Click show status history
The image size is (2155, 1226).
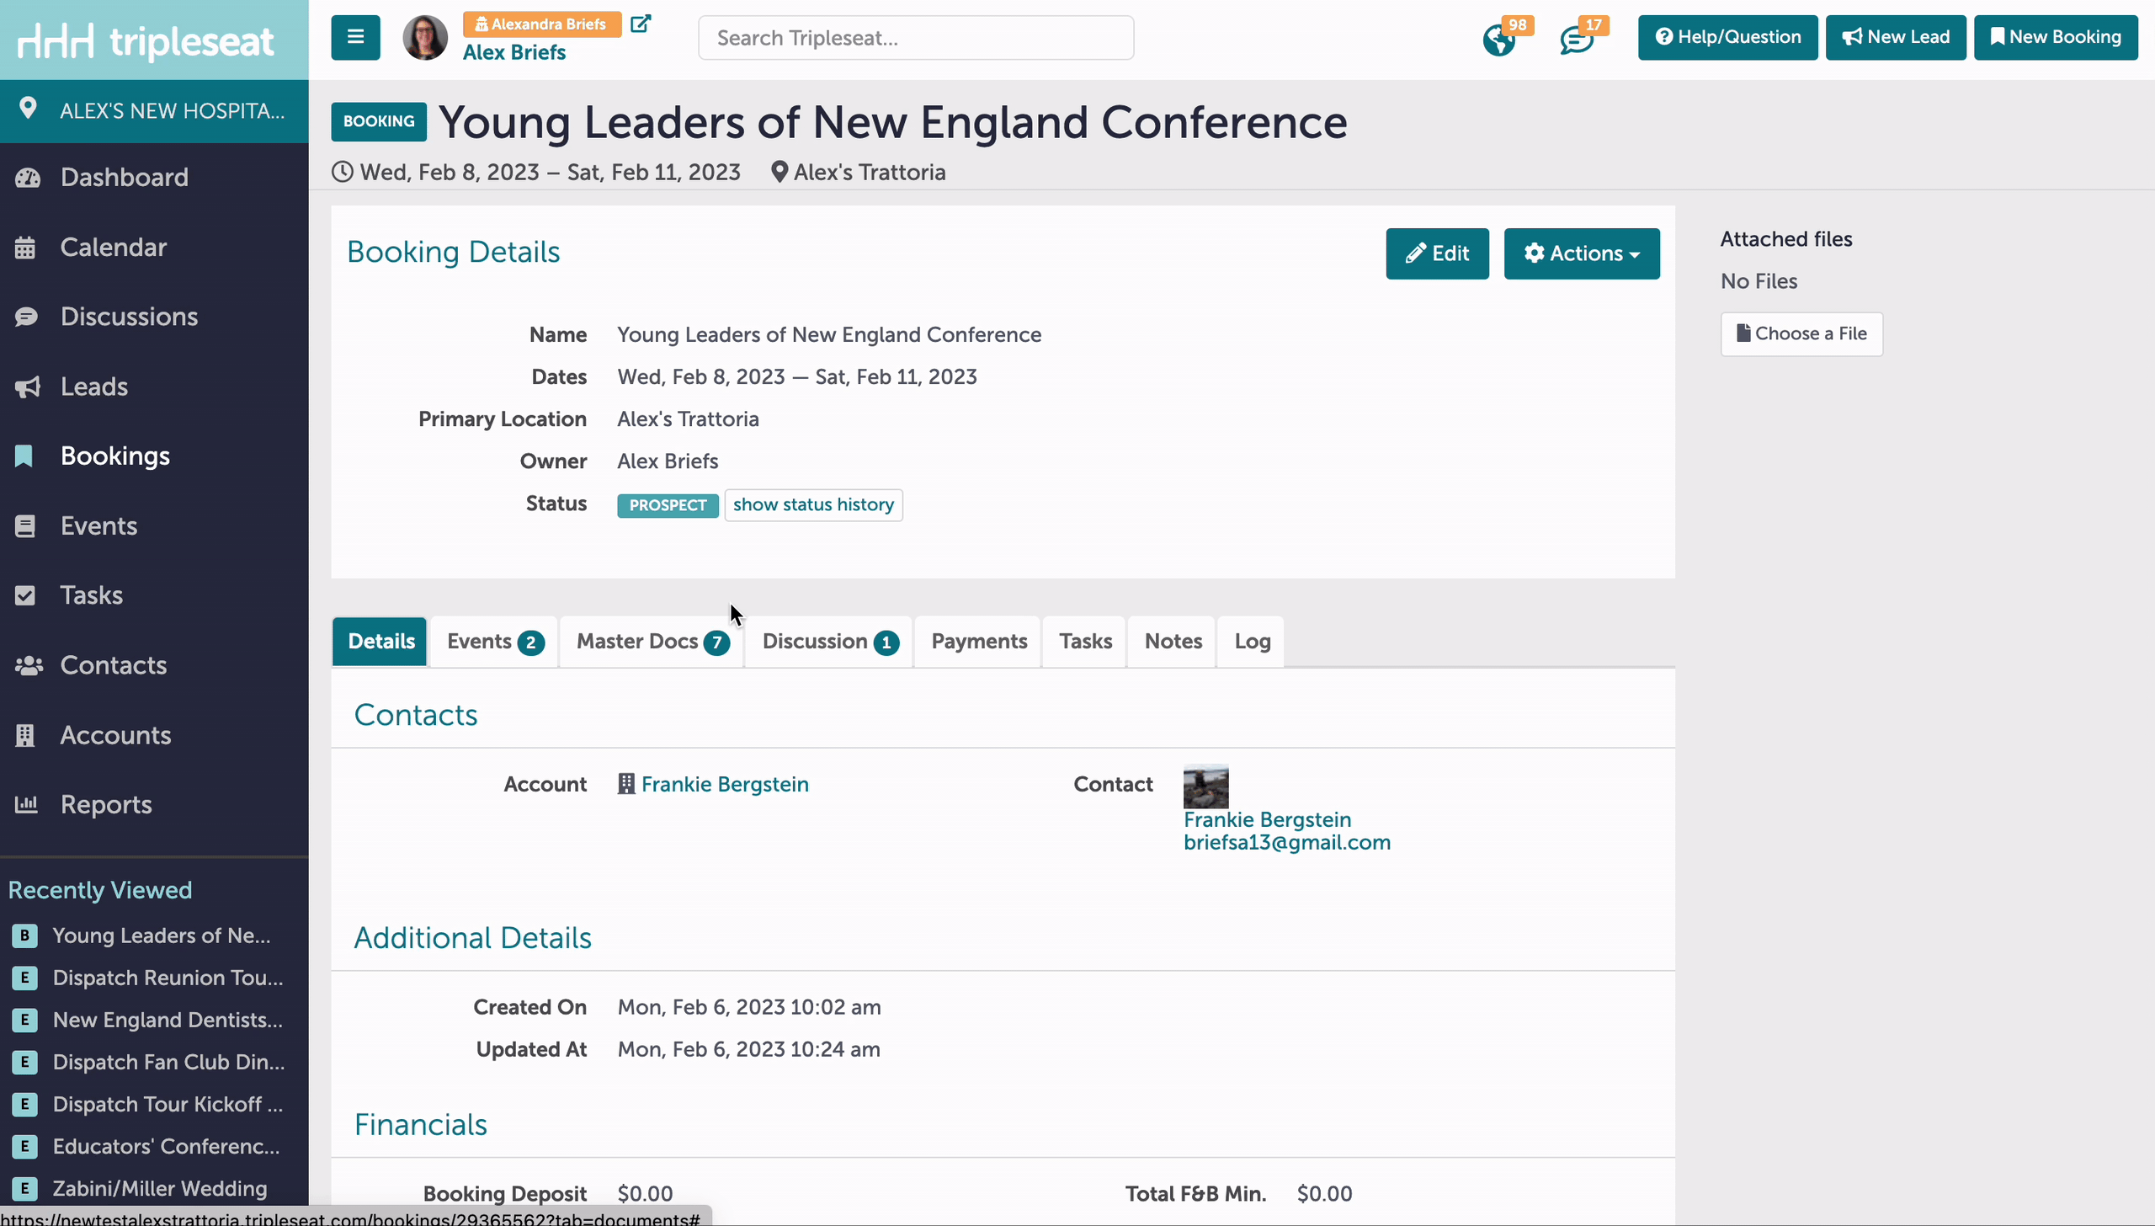point(813,504)
